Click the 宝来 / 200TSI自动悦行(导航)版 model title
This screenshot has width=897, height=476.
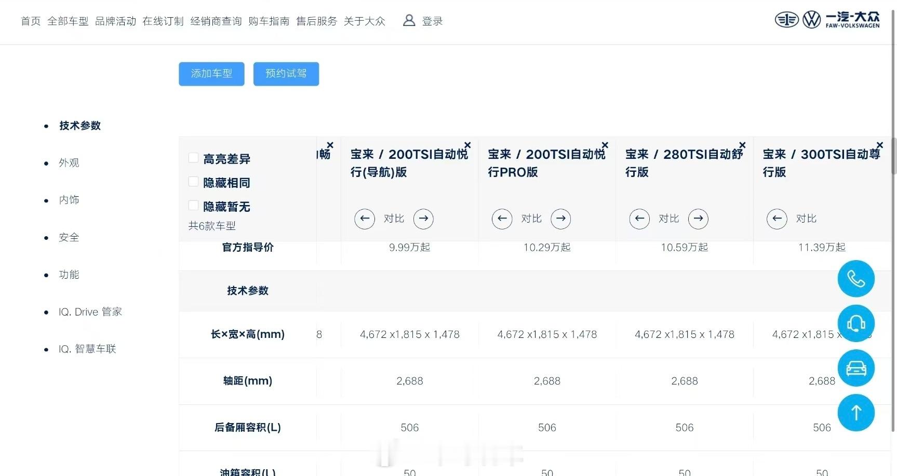[409, 163]
